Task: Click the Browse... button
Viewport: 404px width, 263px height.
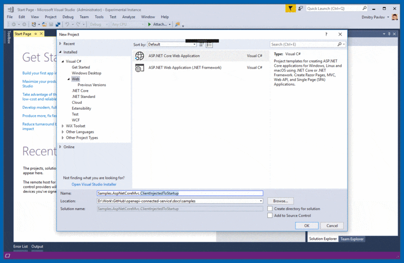Action: click(x=280, y=201)
